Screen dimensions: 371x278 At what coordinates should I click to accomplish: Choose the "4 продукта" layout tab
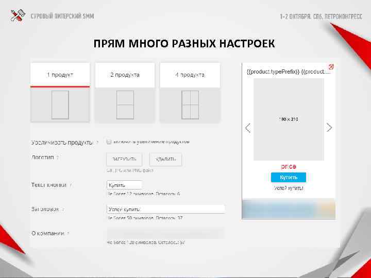pos(190,75)
